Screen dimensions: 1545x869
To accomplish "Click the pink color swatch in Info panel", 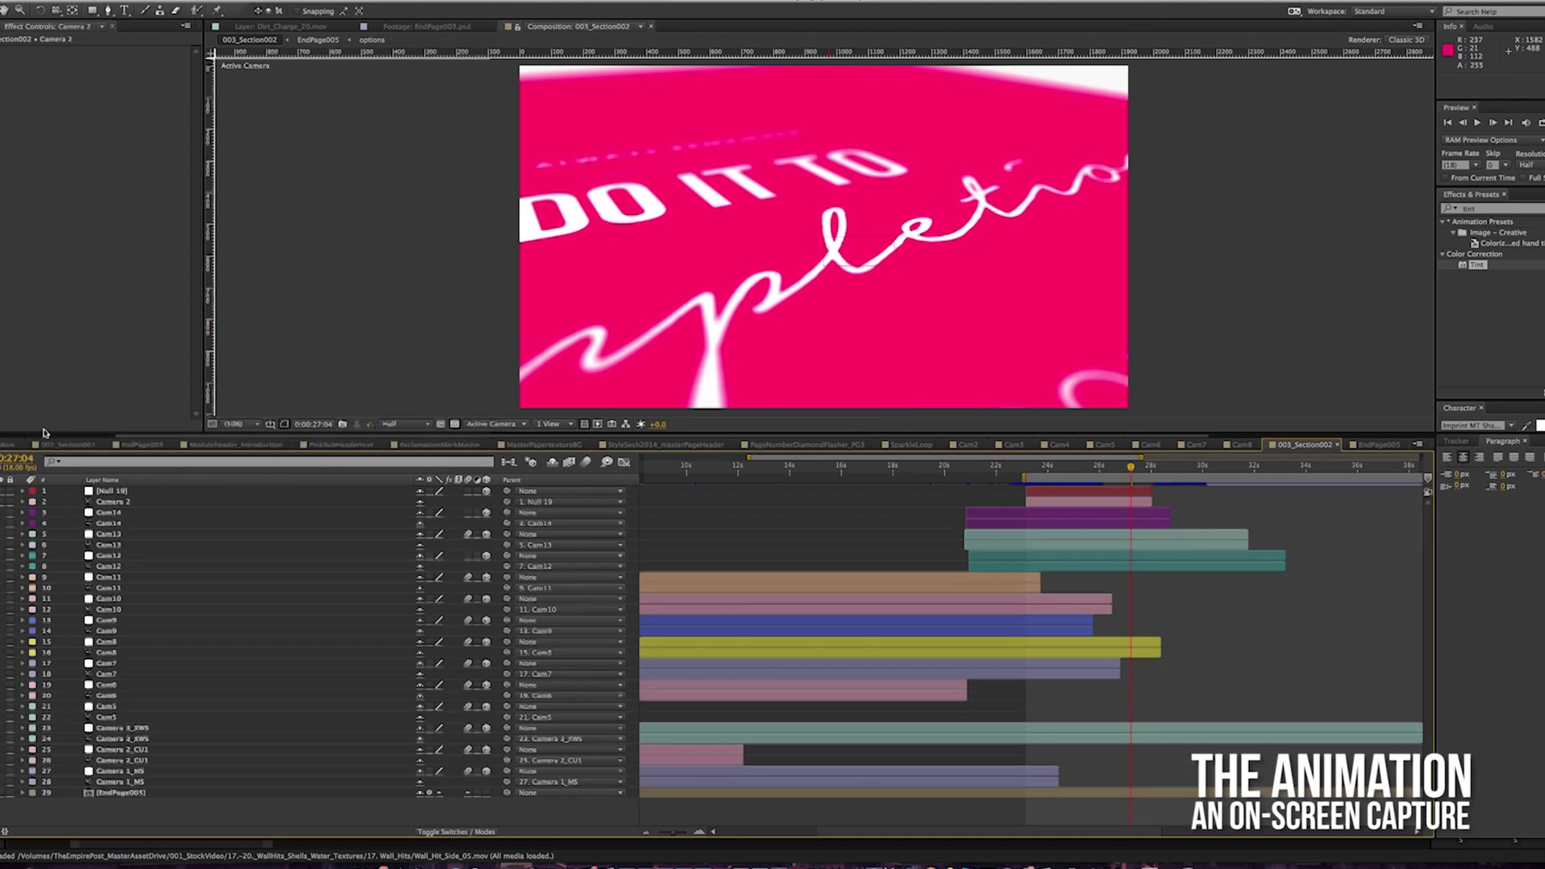I will 1448,50.
